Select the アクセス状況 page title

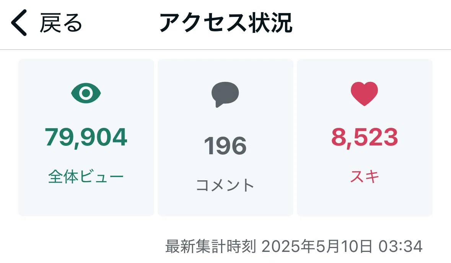pyautogui.click(x=226, y=23)
